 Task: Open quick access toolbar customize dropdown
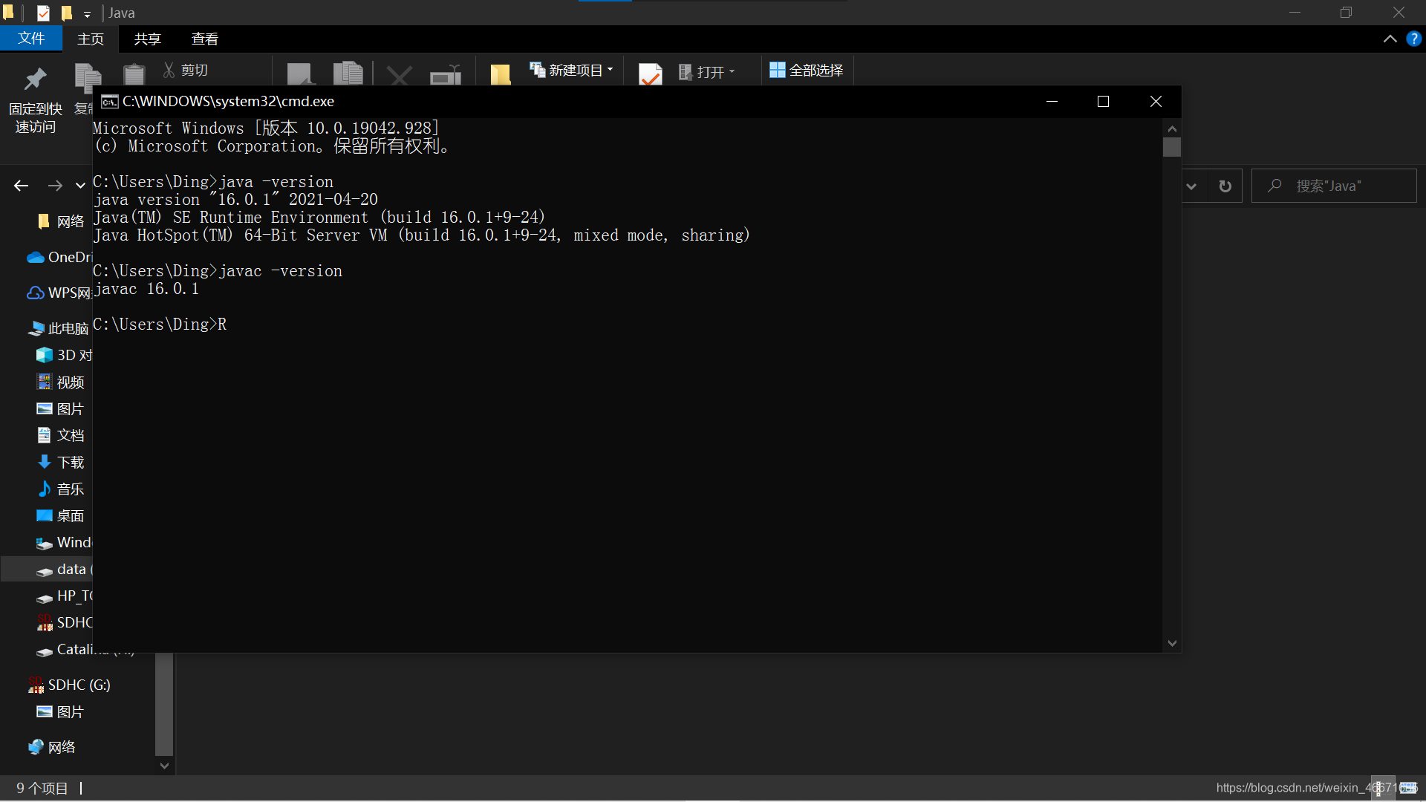pyautogui.click(x=87, y=13)
